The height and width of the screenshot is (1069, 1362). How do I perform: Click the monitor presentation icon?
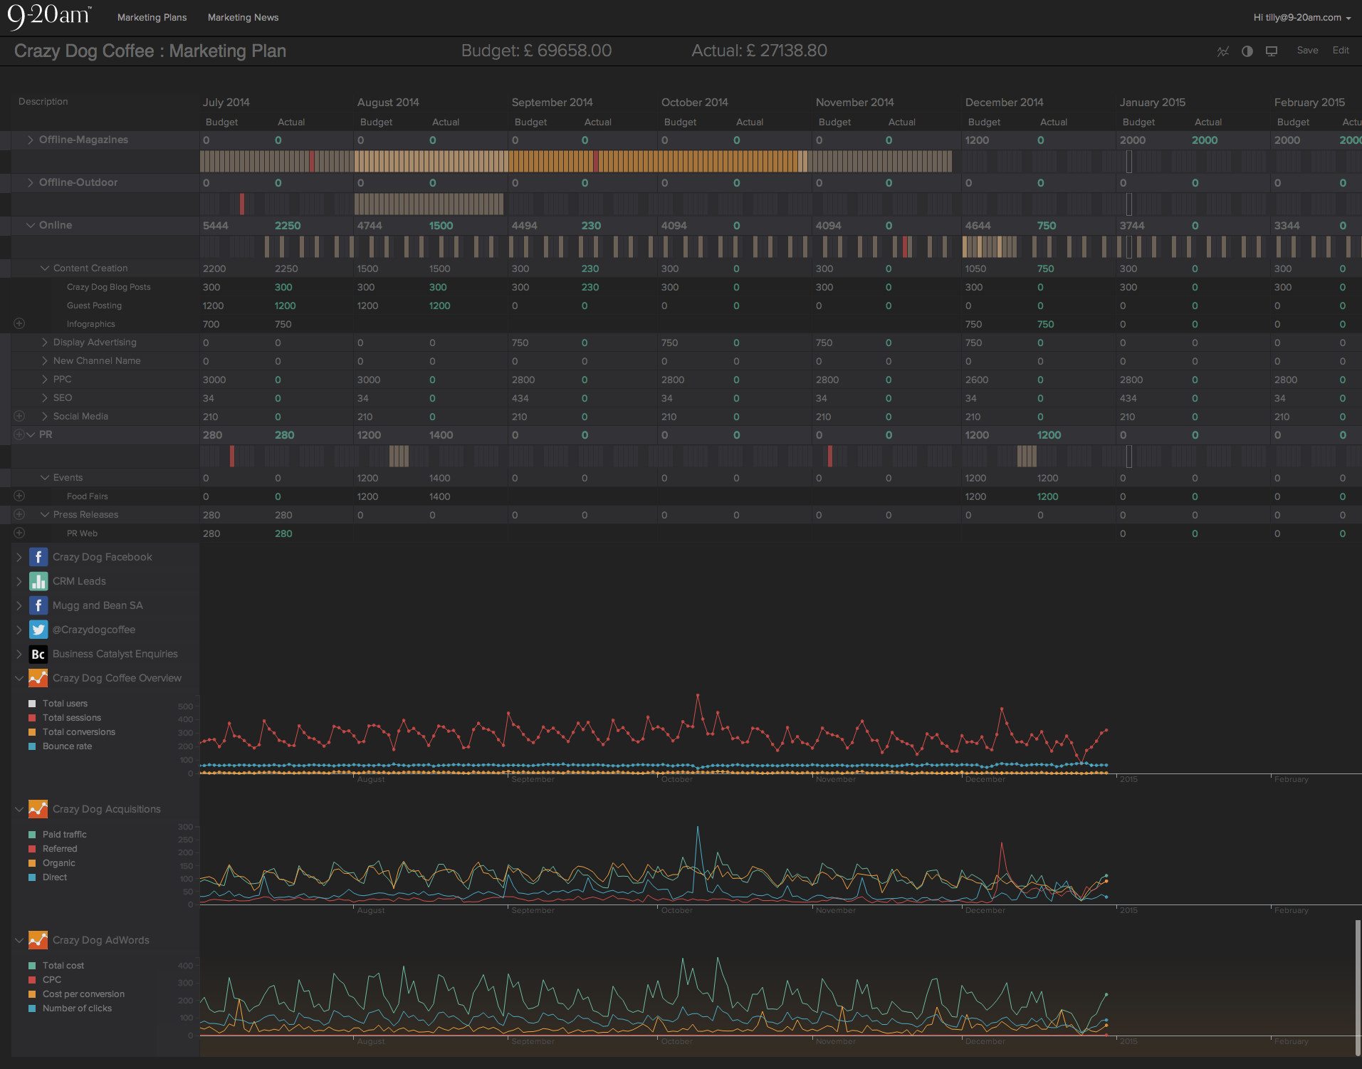tap(1271, 51)
